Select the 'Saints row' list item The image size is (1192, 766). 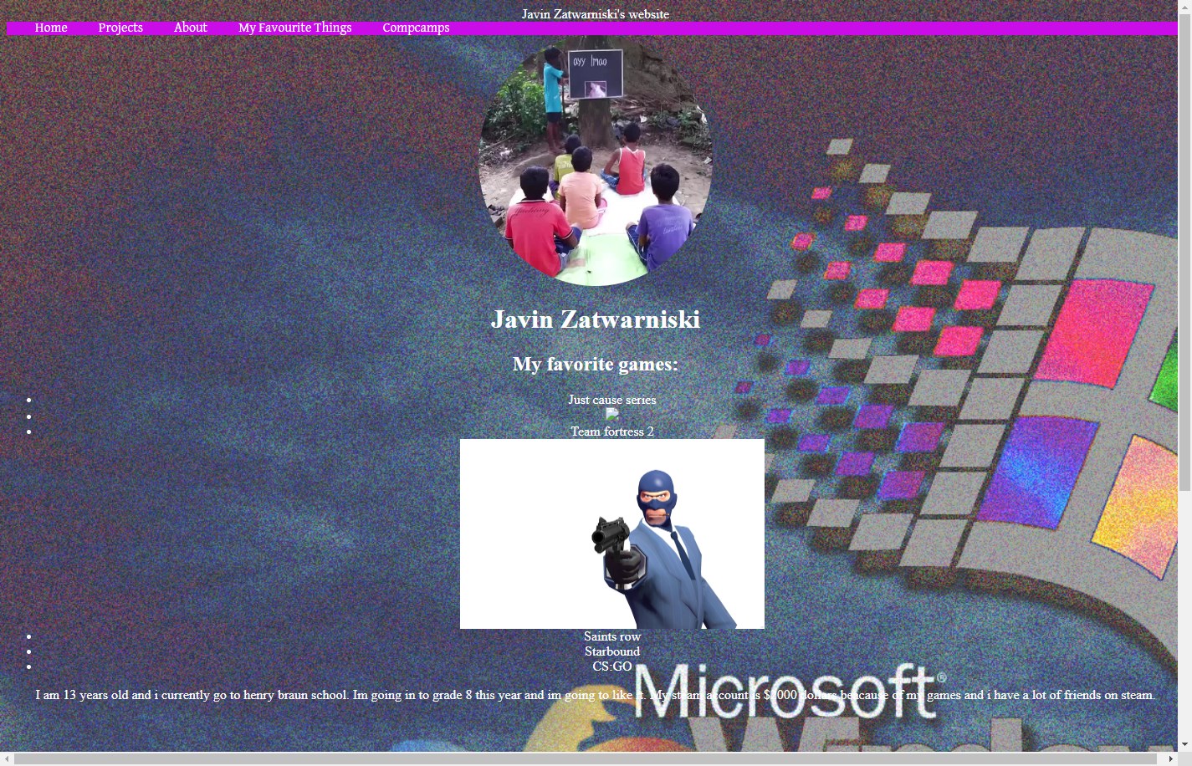point(612,636)
